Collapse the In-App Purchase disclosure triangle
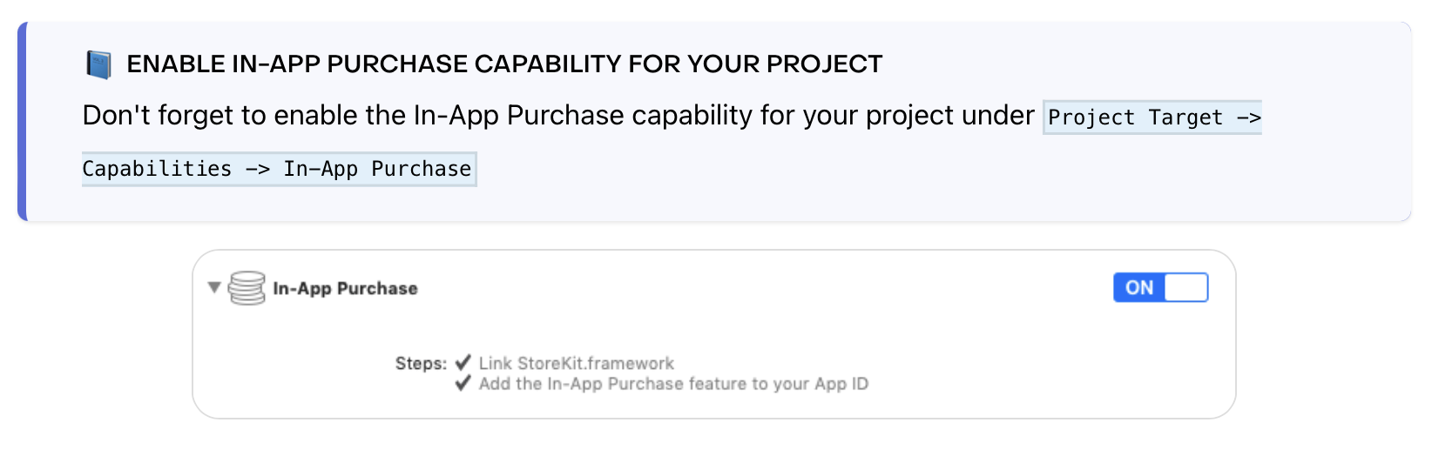 tap(213, 287)
